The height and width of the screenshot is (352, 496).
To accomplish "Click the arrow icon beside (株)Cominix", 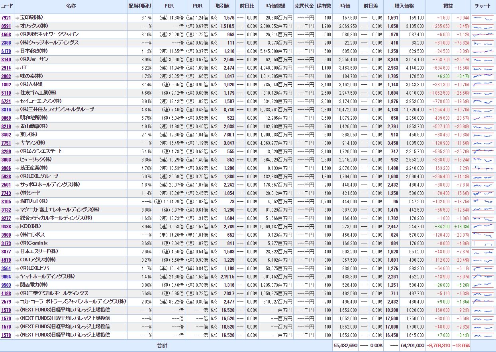I will pyautogui.click(x=17, y=243).
